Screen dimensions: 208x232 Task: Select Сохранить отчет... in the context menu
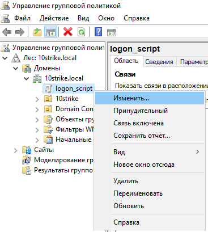point(150,136)
